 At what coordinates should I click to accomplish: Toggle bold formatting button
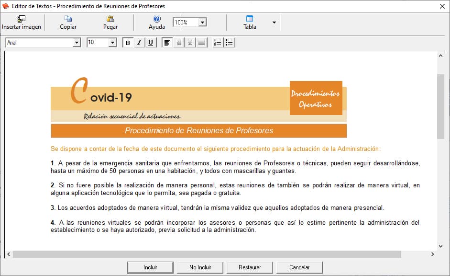coord(128,43)
